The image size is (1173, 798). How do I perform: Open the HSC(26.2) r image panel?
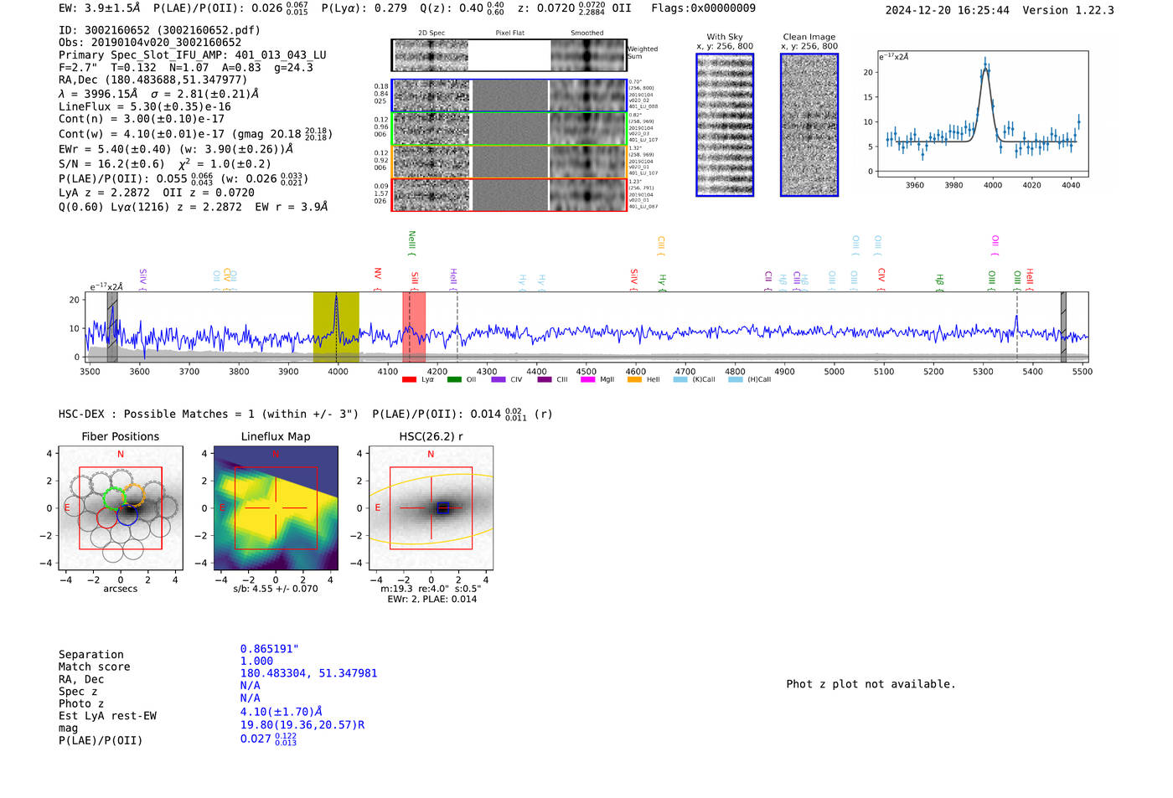[431, 508]
